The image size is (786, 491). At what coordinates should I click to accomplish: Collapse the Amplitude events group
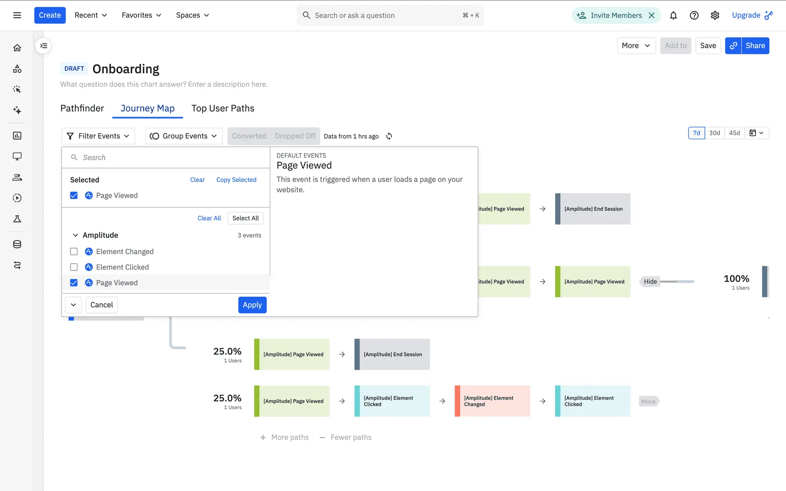tap(75, 235)
